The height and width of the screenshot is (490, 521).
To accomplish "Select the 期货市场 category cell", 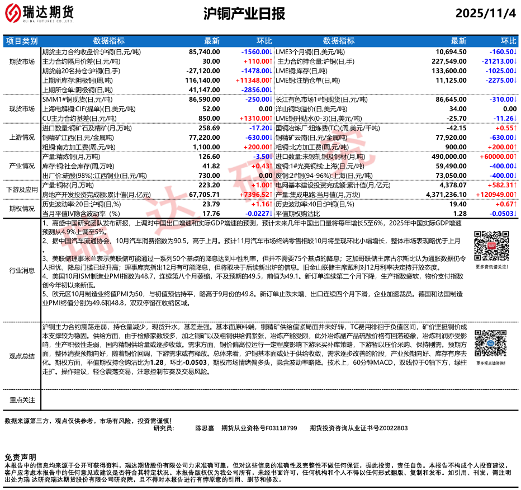I will click(22, 61).
